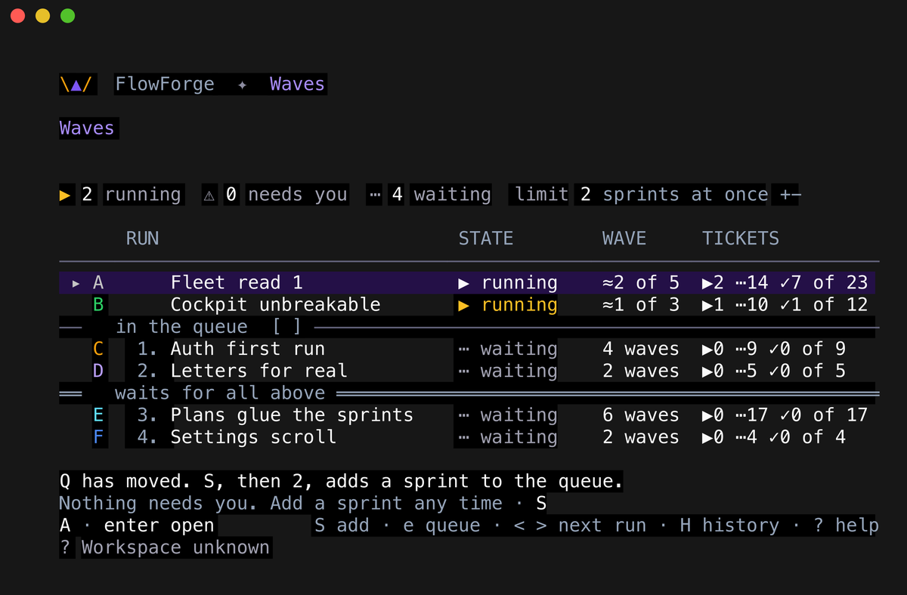Adjust limit with the +− stepper

[x=790, y=195]
